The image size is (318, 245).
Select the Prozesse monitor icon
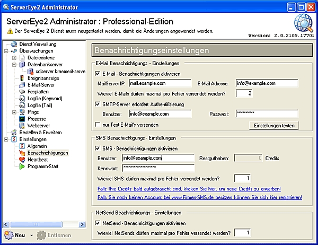(22, 119)
